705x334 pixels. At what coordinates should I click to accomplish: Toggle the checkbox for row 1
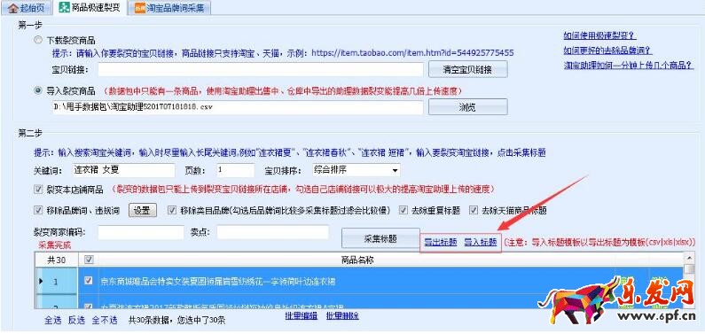point(89,281)
